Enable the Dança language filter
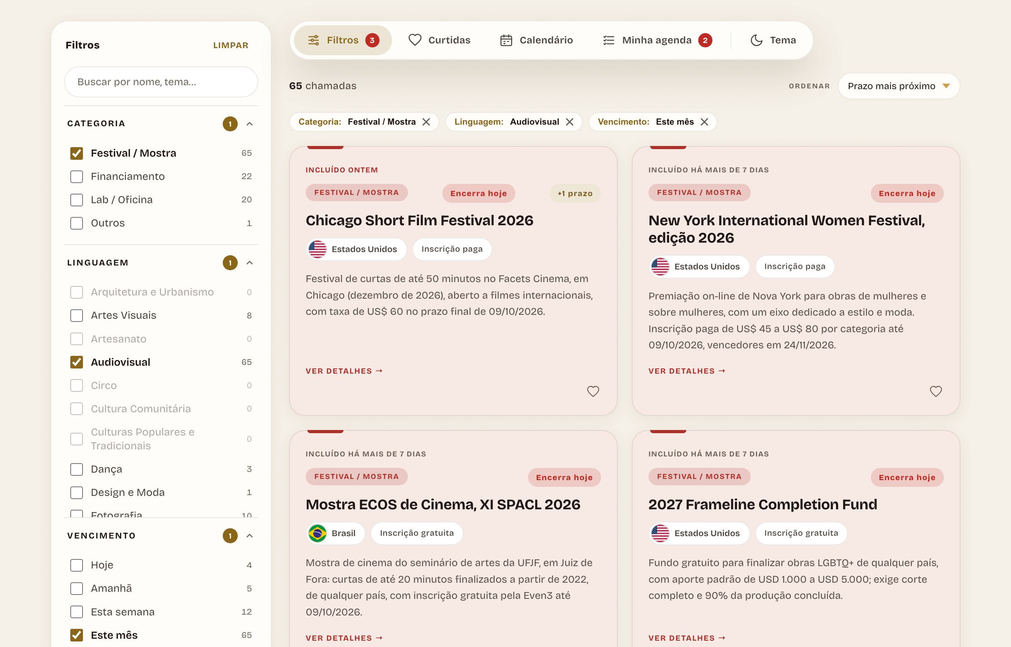The width and height of the screenshot is (1011, 647). (x=77, y=469)
